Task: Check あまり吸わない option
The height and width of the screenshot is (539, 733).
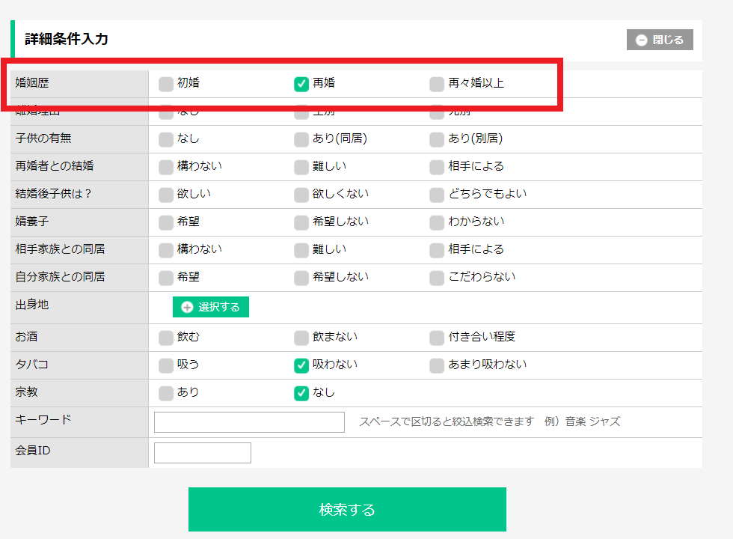Action: 437,365
